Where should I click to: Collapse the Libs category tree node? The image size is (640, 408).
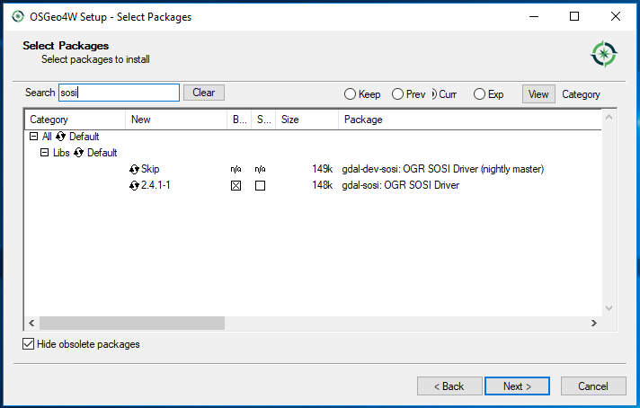44,153
